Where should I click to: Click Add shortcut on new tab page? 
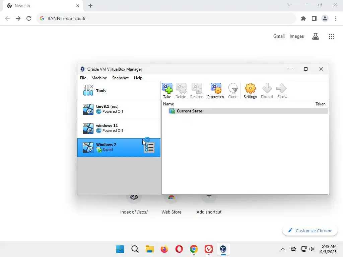(209, 204)
